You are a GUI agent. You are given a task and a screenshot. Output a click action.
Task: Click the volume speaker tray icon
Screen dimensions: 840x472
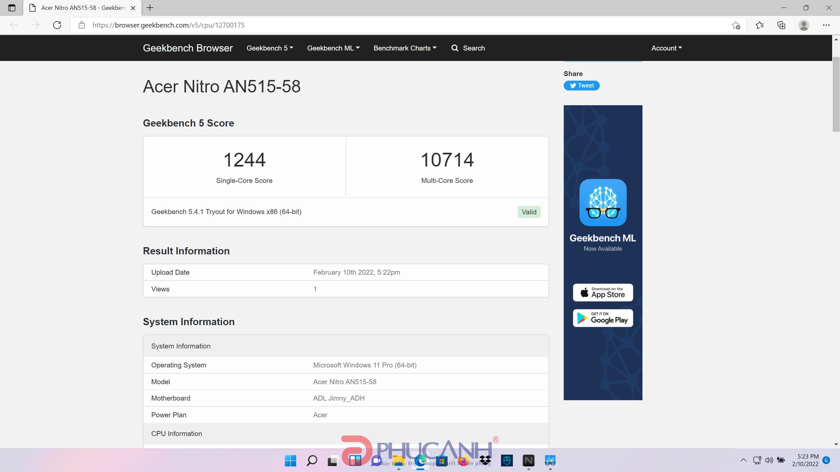(x=769, y=460)
